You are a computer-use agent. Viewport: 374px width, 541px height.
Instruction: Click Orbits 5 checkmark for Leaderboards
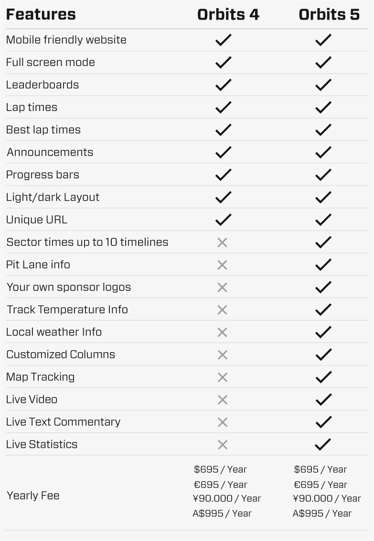[323, 85]
